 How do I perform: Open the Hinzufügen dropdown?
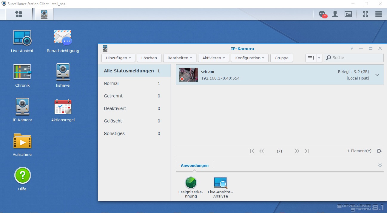[x=118, y=58]
